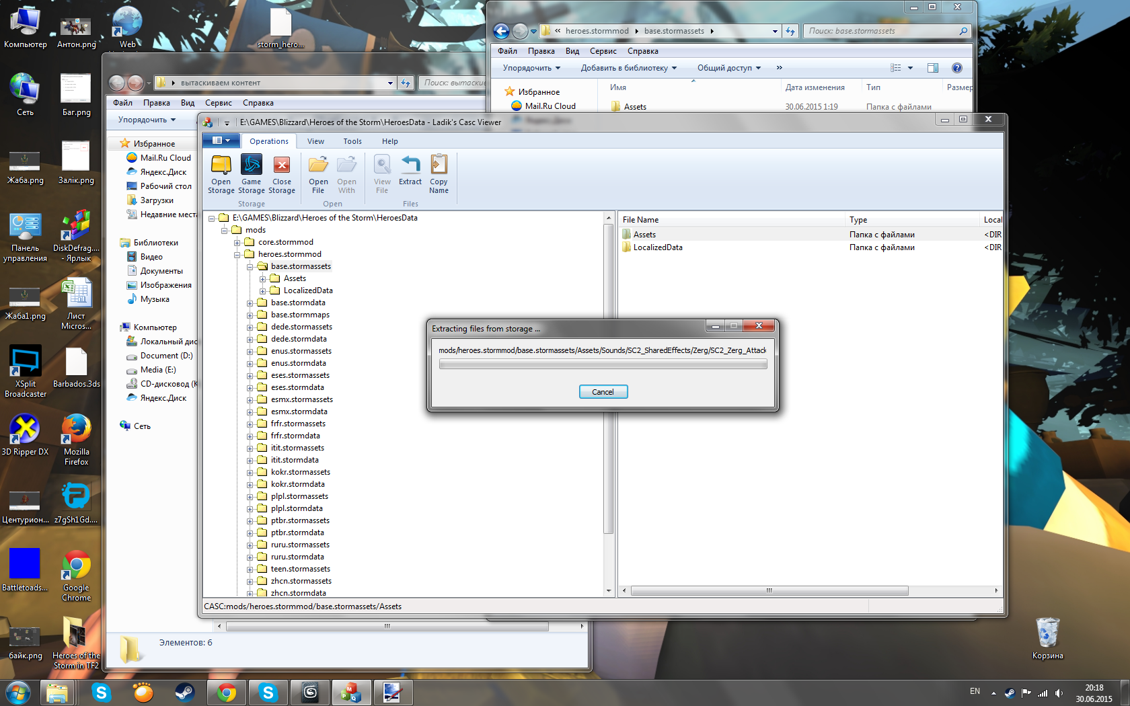Open the Упорядочить dropdown in right Explorer

531,68
